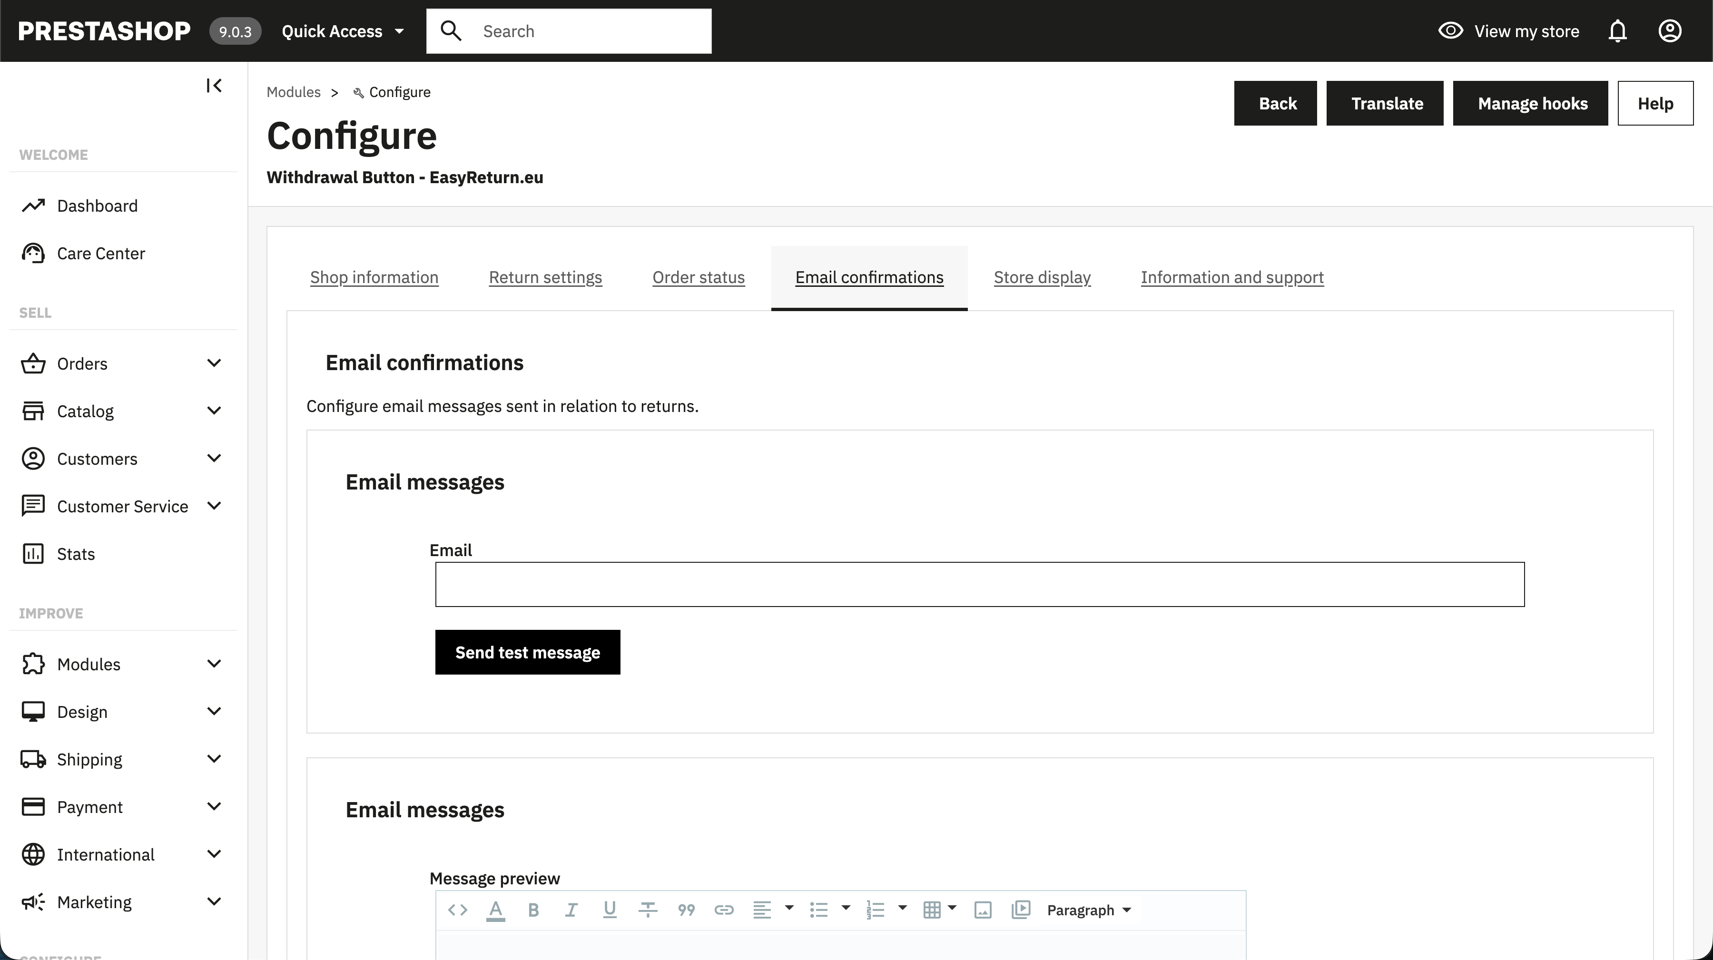Toggle strikethrough formatting in message editor
Image resolution: width=1713 pixels, height=960 pixels.
tap(648, 910)
